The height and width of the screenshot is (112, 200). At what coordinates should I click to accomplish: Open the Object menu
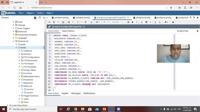click(x=30, y=13)
